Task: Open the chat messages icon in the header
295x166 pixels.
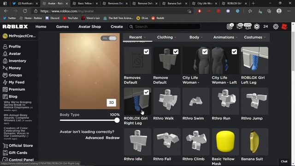Action: pyautogui.click(x=240, y=27)
